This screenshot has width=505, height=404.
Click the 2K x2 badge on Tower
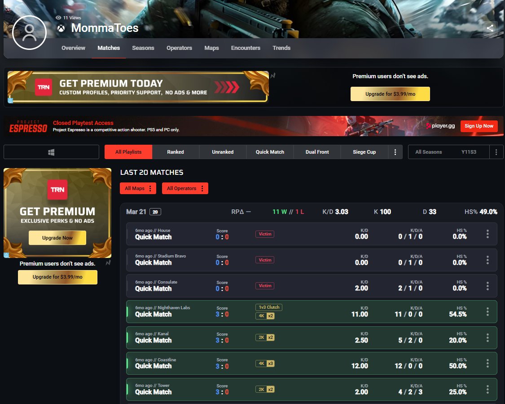pyautogui.click(x=265, y=389)
